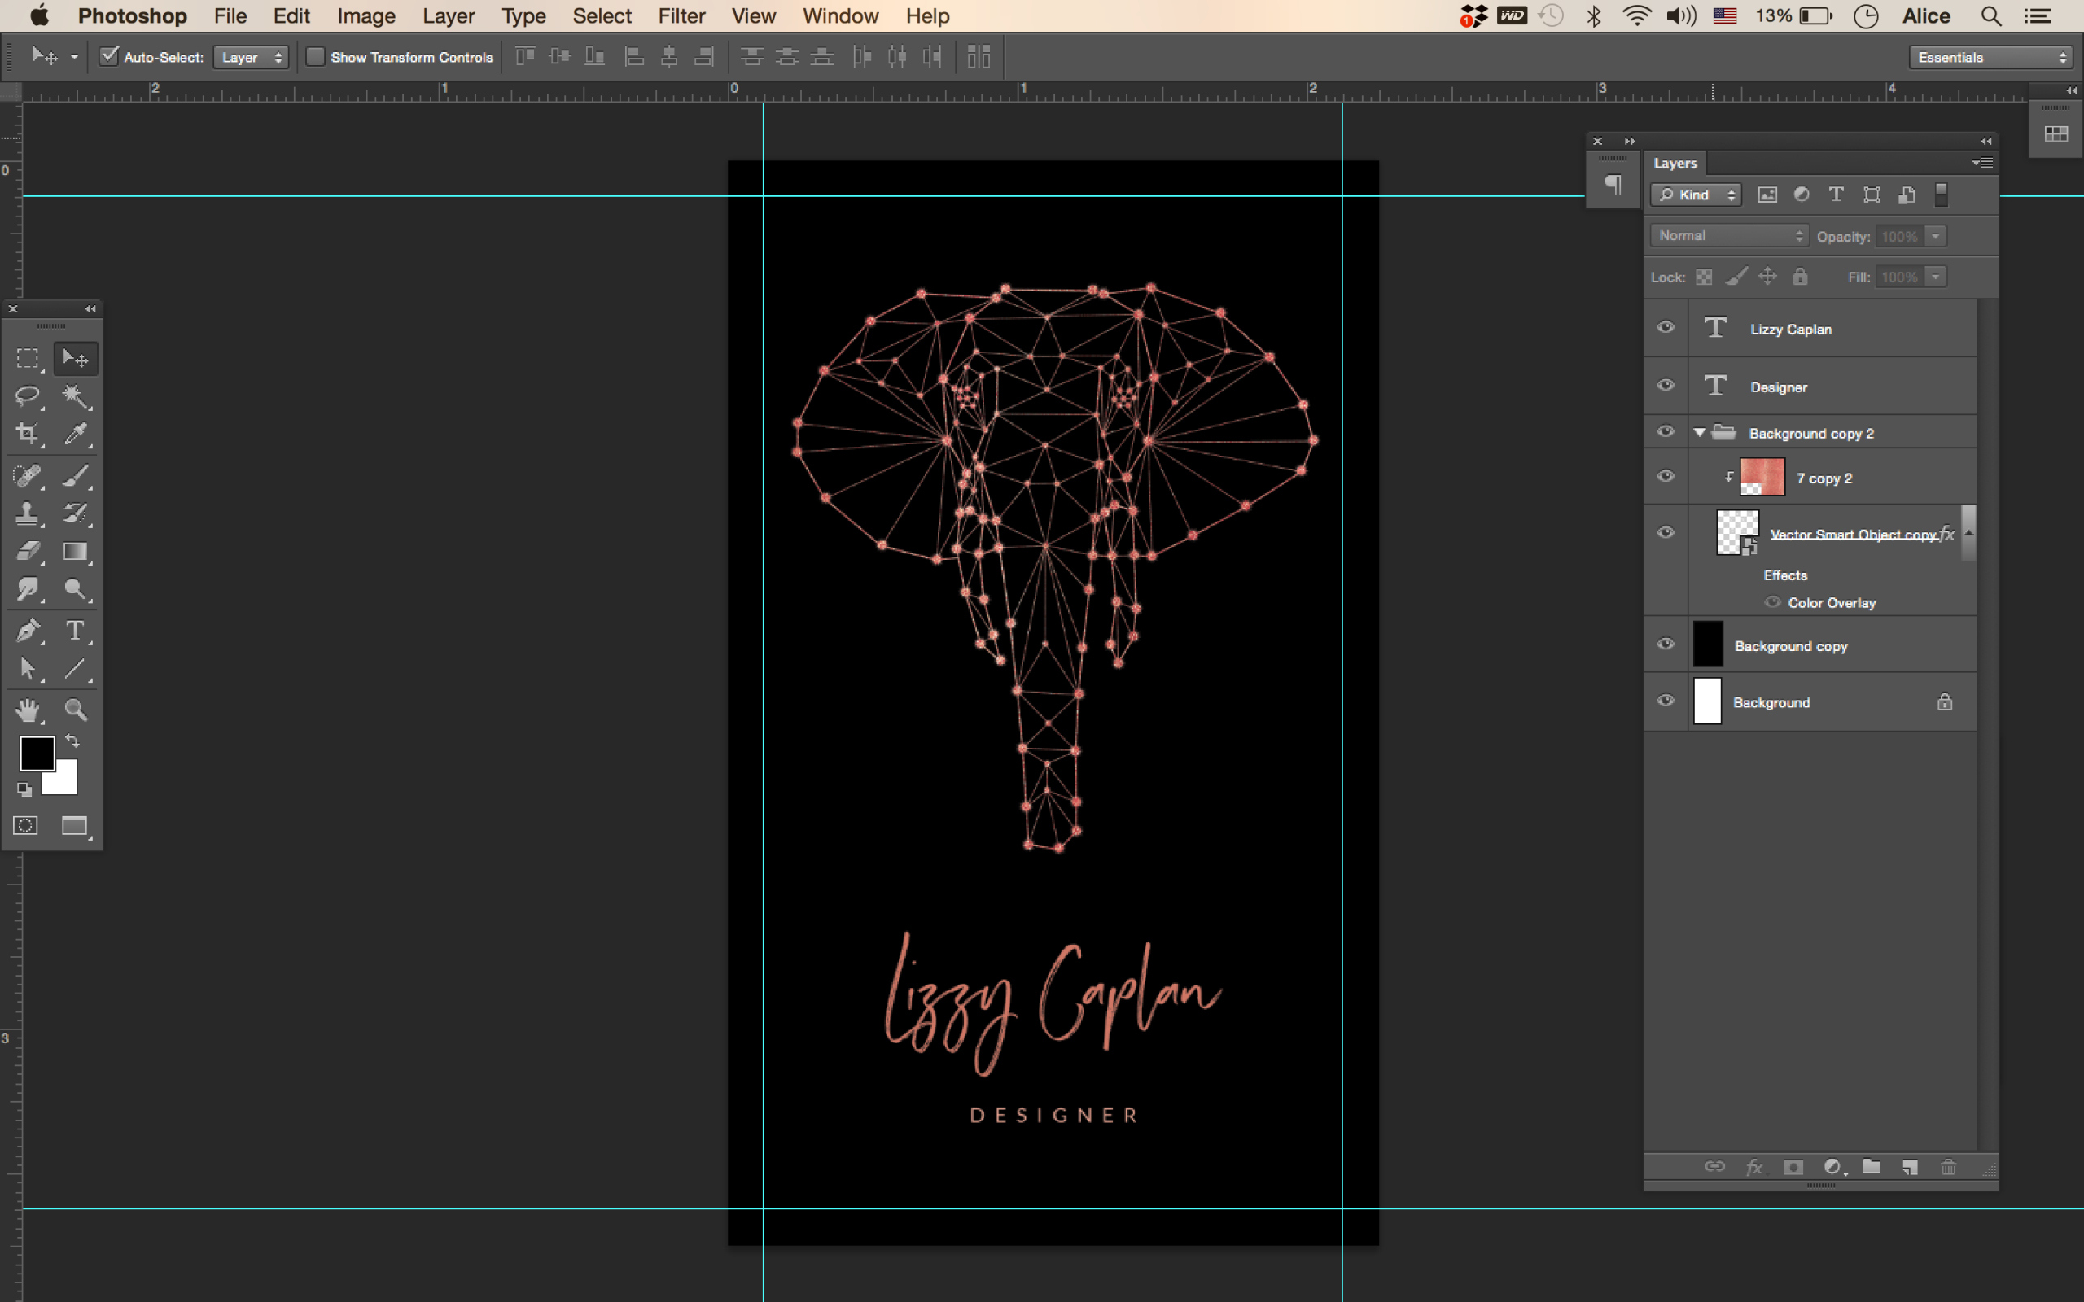Uncheck the Auto-Select checkbox

tap(108, 57)
